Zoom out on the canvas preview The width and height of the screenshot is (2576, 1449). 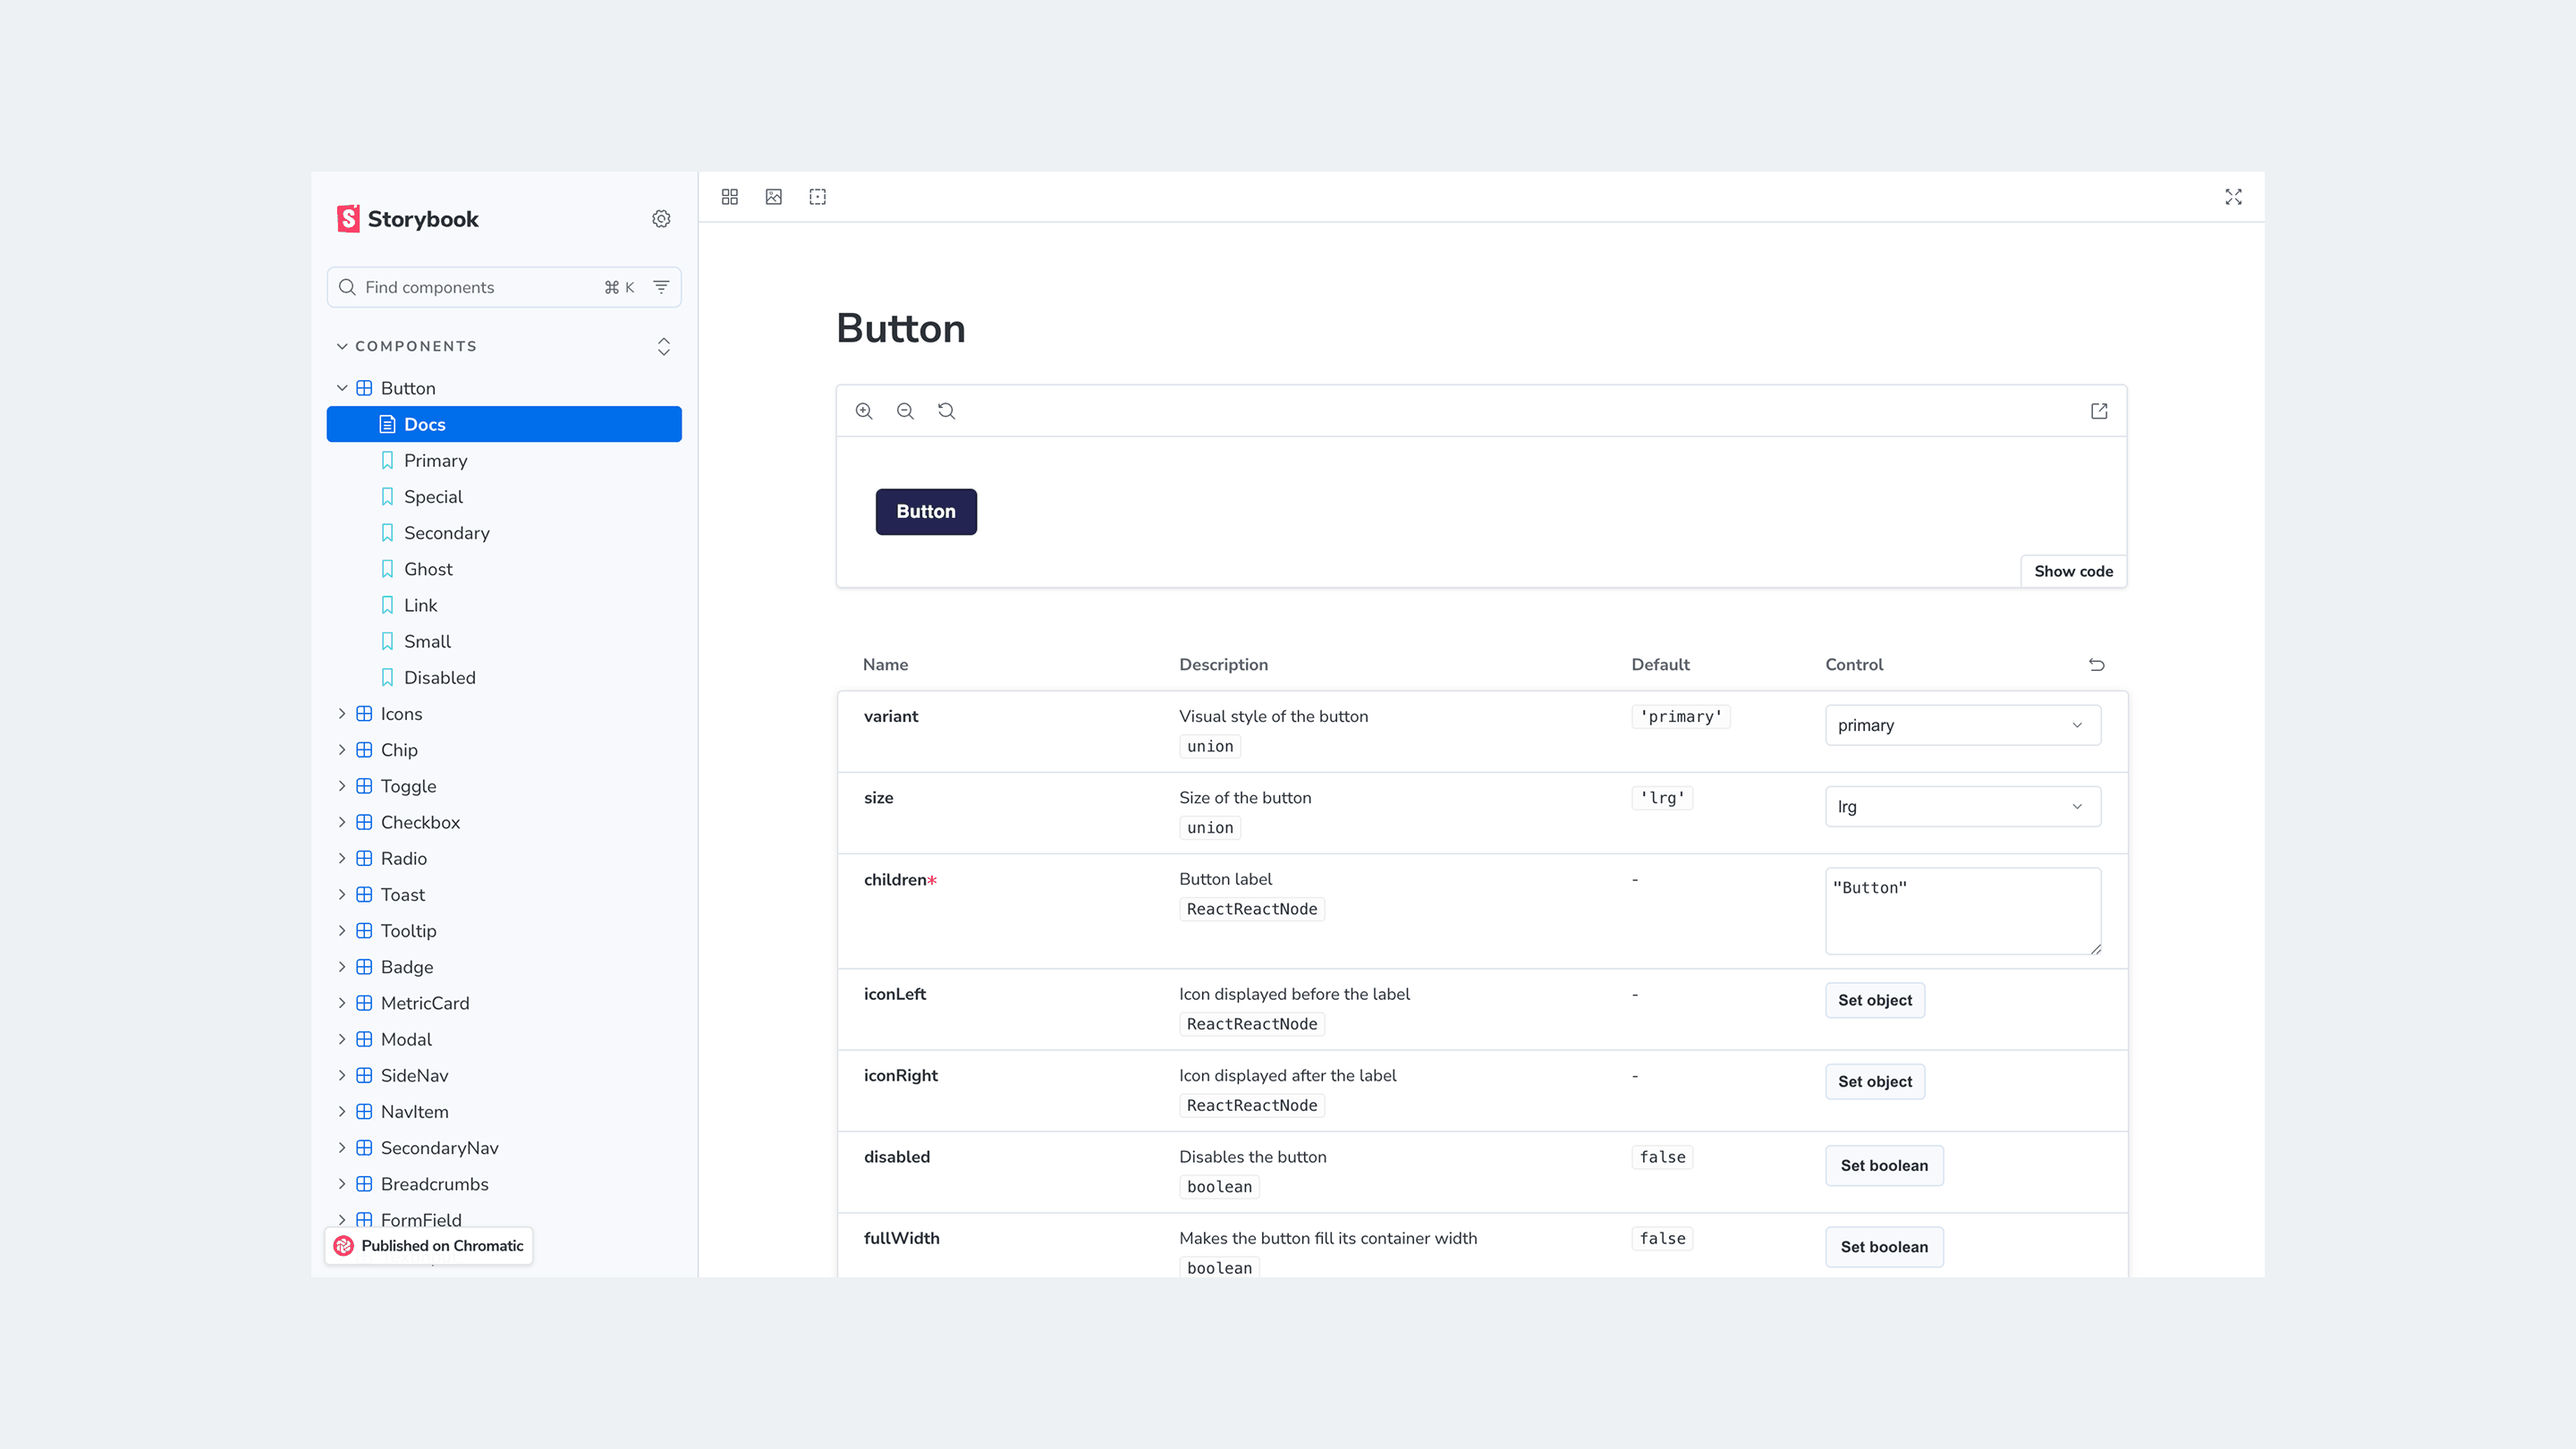905,411
